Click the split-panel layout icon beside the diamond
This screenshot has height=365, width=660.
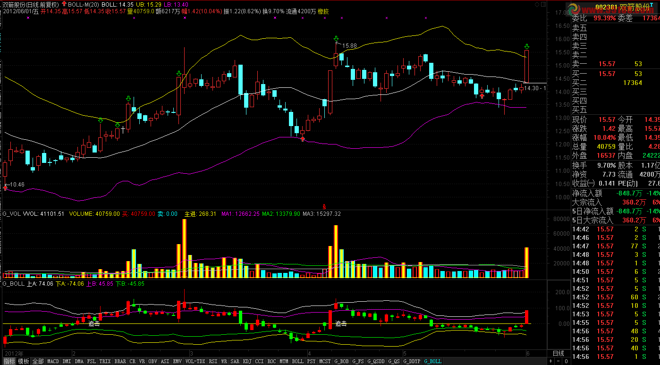coord(543,4)
